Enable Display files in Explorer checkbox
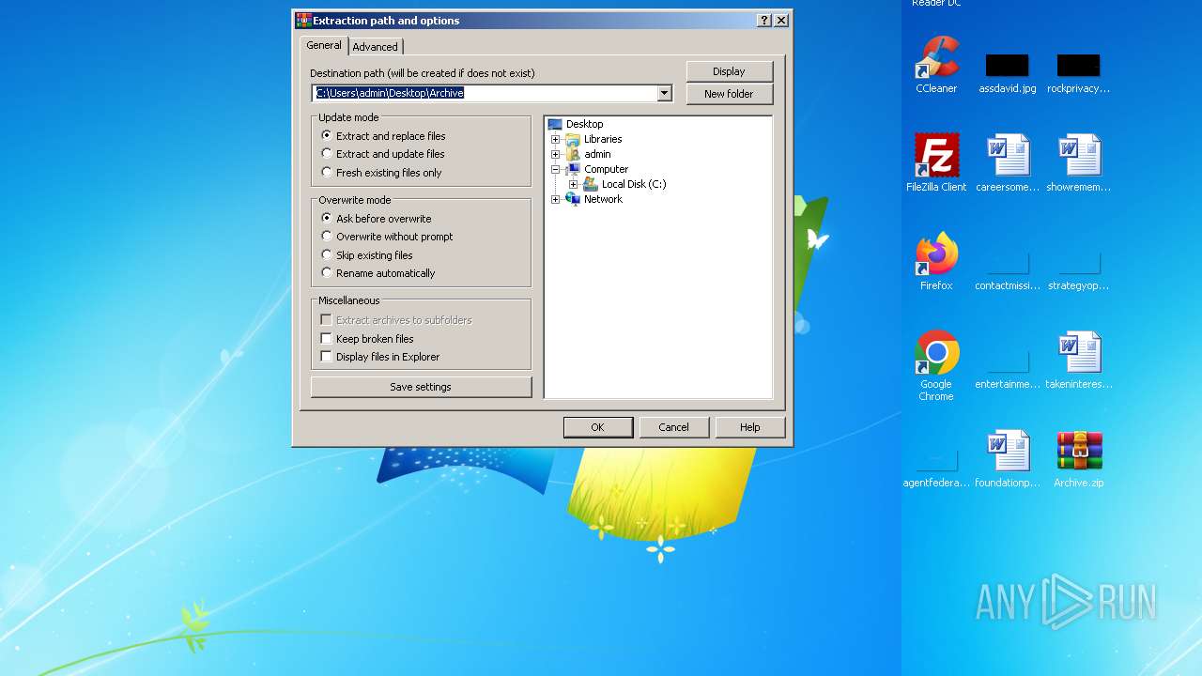The width and height of the screenshot is (1202, 676). pyautogui.click(x=327, y=357)
